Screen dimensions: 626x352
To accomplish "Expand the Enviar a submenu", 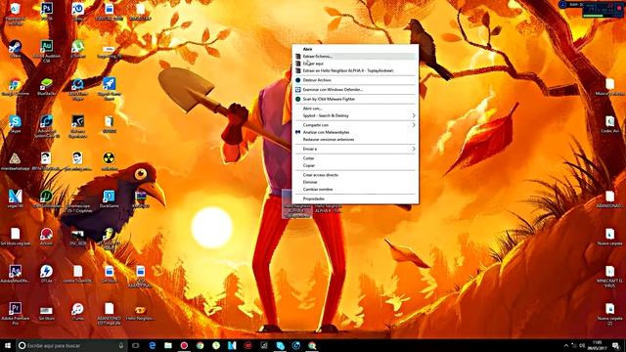I will click(355, 149).
